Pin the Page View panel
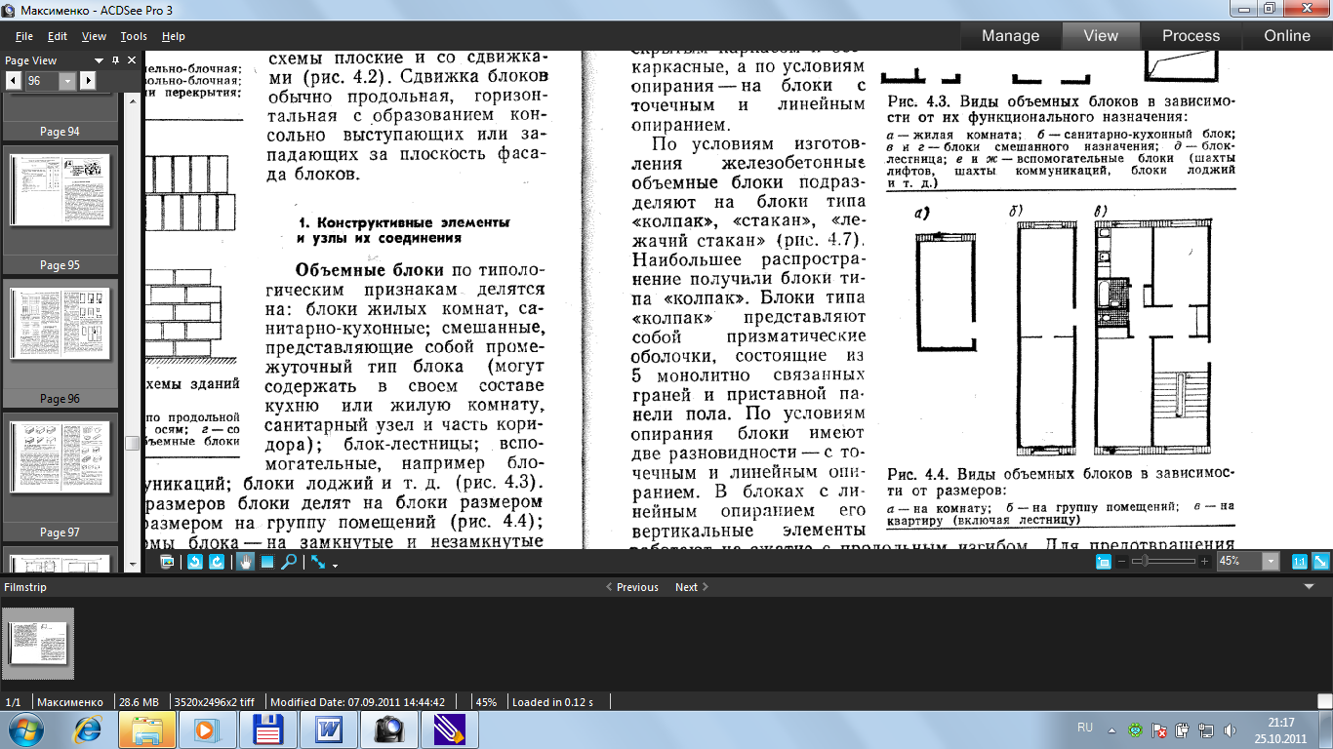1333x749 pixels. 115,60
